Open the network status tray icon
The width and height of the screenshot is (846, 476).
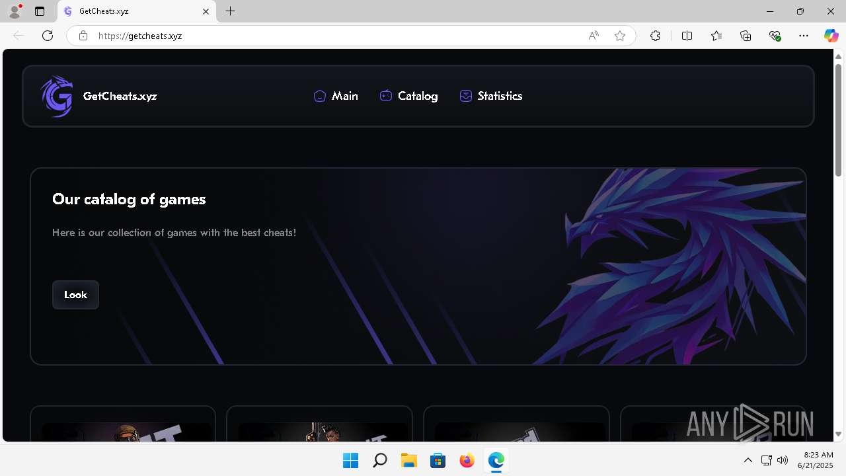tap(767, 460)
